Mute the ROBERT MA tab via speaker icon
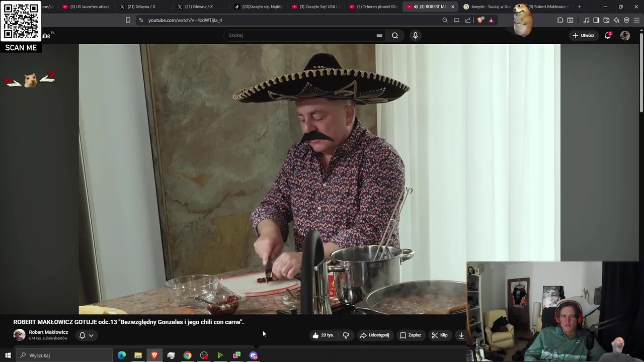644x362 pixels. (416, 7)
